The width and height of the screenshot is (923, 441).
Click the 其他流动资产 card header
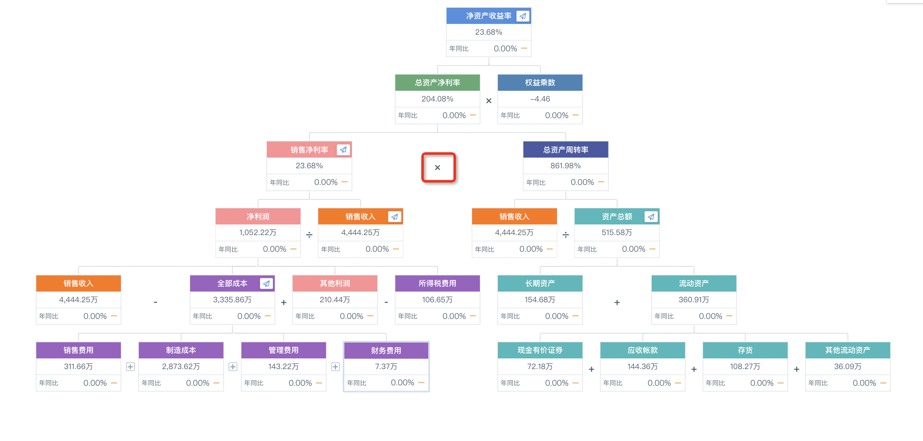848,350
